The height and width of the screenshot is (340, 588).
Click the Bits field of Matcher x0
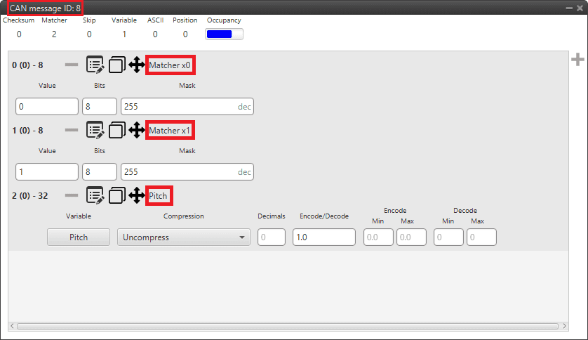pyautogui.click(x=100, y=107)
